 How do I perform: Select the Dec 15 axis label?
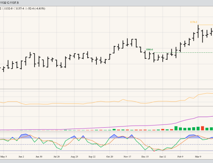pyautogui.click(x=145, y=157)
